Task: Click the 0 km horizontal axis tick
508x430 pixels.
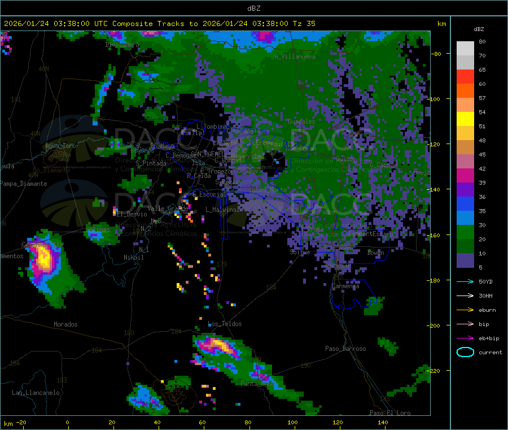Action: 67,422
